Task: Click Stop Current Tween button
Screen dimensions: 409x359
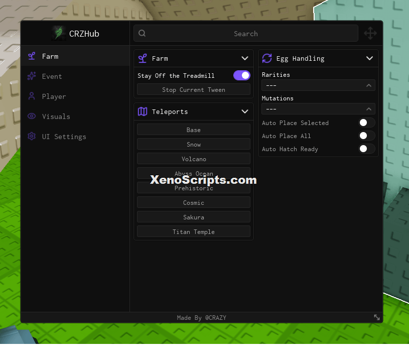Action: tap(194, 89)
